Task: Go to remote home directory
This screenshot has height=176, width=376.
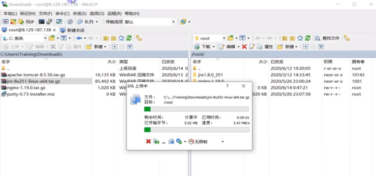Action: click(x=300, y=38)
